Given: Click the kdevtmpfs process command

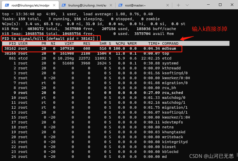Looking at the screenshot, I should [173, 122].
